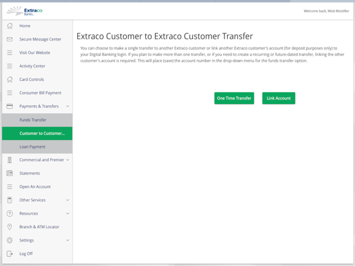
Task: Click Welcome back, Misti Mostiller text
Action: pyautogui.click(x=326, y=11)
